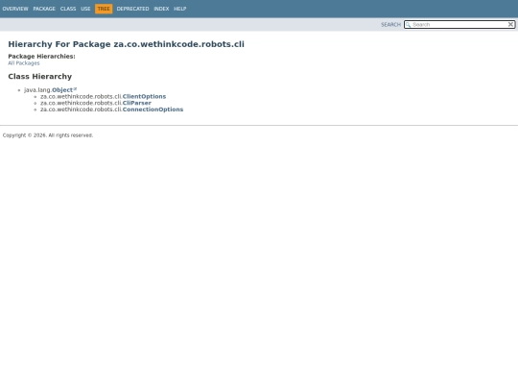Open the Help navigation link
The width and height of the screenshot is (518, 389).
[180, 9]
